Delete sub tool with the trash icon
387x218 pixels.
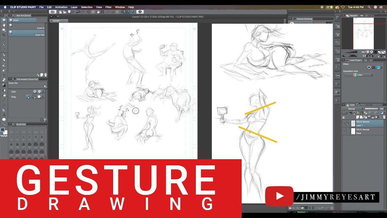pos(45,74)
